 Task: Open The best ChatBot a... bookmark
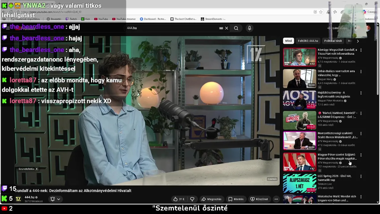coord(183,19)
